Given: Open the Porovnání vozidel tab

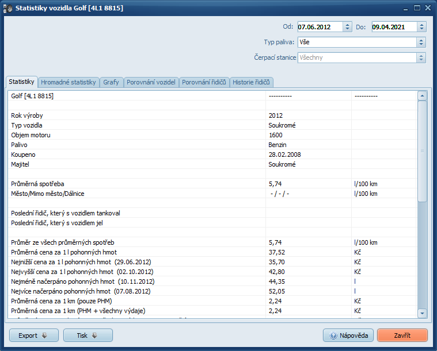Looking at the screenshot, I should (x=151, y=82).
